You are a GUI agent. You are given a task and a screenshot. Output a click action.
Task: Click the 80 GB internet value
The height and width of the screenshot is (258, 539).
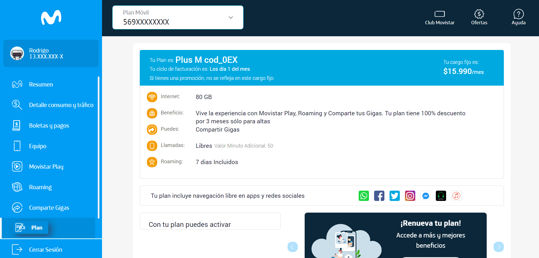coord(204,97)
